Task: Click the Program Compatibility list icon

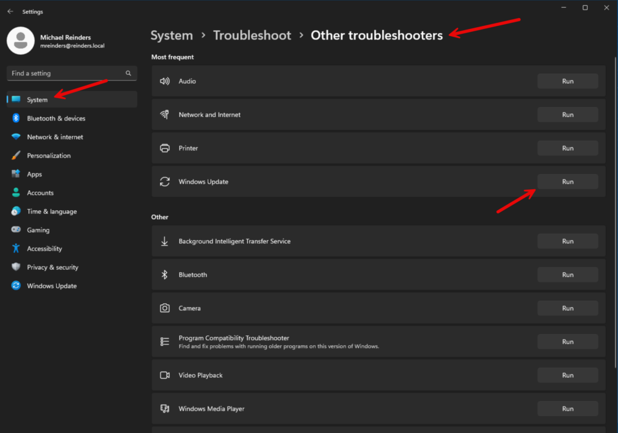Action: click(165, 341)
